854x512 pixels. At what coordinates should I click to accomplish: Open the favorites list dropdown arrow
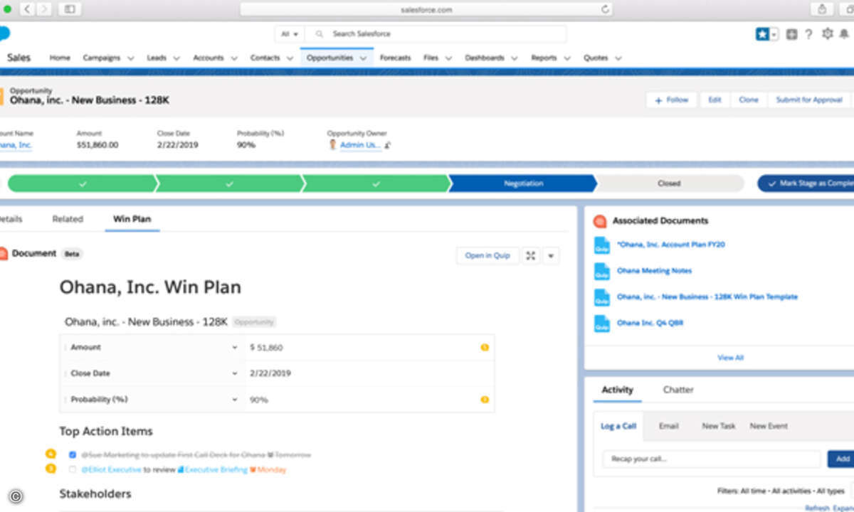pos(774,34)
